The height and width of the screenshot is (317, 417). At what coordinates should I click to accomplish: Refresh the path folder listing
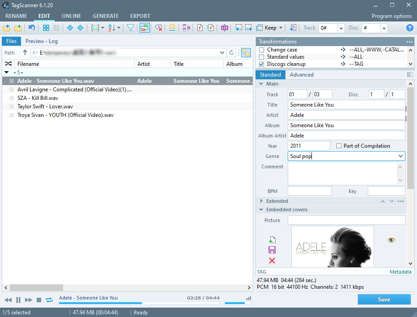click(232, 53)
